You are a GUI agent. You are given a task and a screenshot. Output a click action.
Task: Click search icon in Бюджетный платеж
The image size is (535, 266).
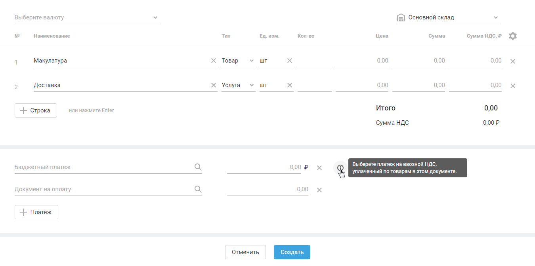tap(198, 167)
